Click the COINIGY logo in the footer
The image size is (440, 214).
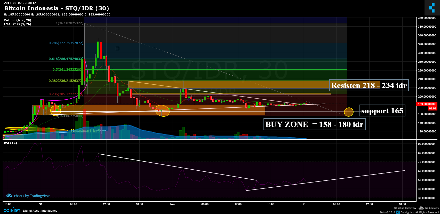tap(12, 210)
